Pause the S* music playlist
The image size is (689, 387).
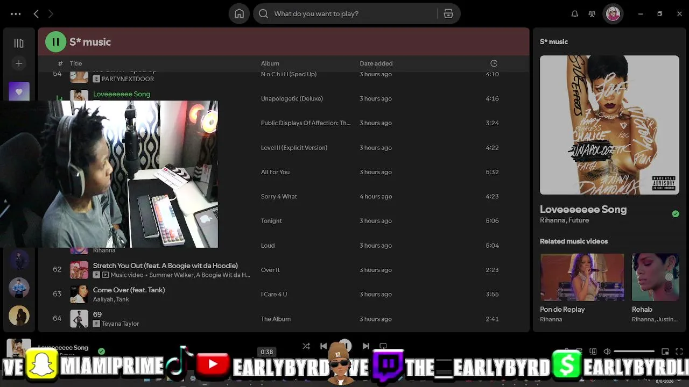click(55, 42)
